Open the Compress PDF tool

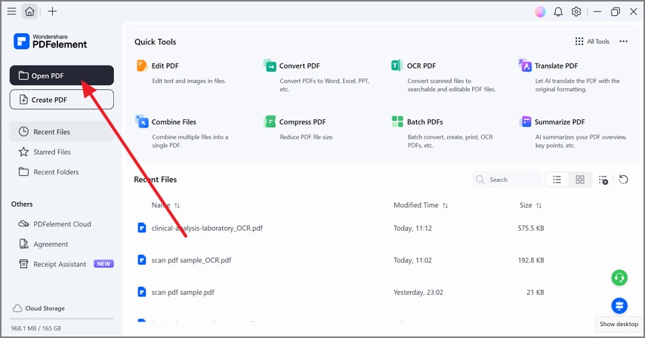301,122
